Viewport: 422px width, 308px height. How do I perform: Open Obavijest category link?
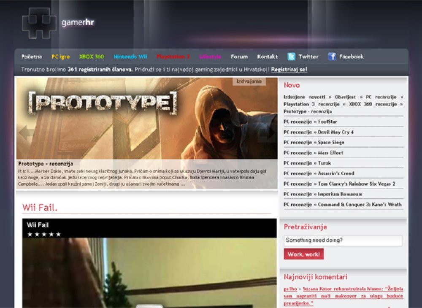[x=345, y=97]
